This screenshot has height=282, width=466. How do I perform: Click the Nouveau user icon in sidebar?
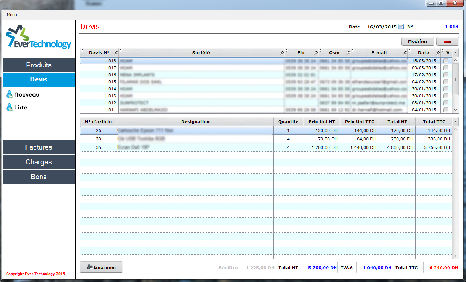click(x=10, y=95)
